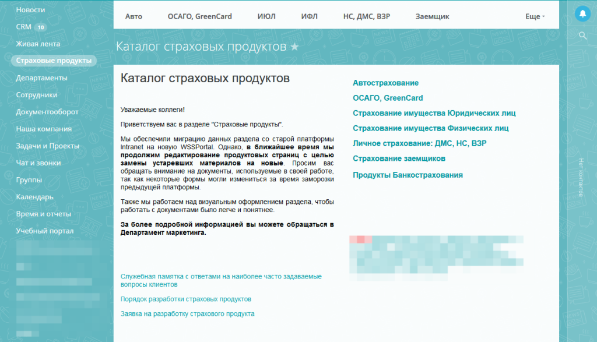The image size is (597, 342).
Task: Open Задачи и Проекты in the sidebar
Action: click(x=48, y=146)
